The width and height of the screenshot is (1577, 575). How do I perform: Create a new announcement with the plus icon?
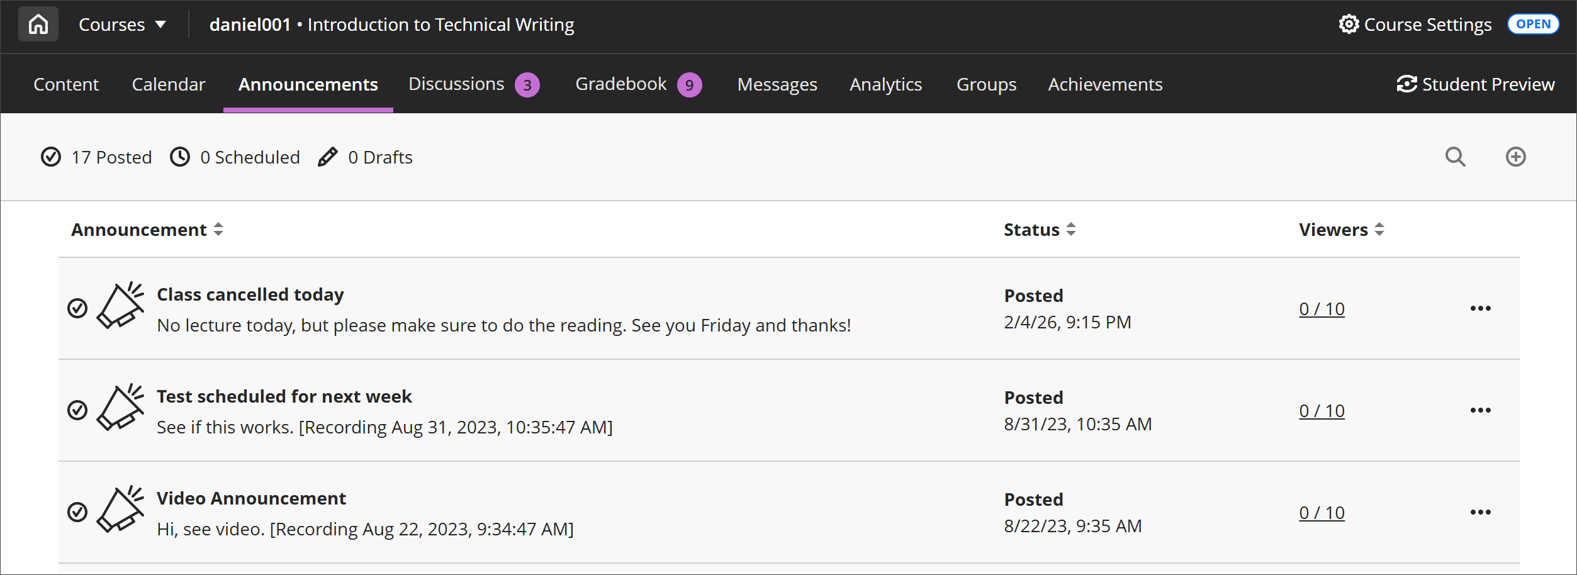1516,157
